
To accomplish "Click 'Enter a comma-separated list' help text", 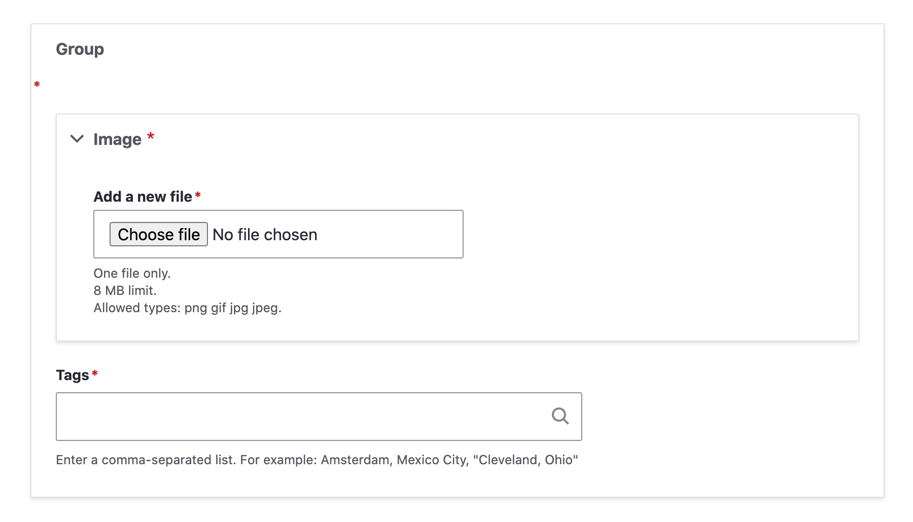I will (146, 460).
